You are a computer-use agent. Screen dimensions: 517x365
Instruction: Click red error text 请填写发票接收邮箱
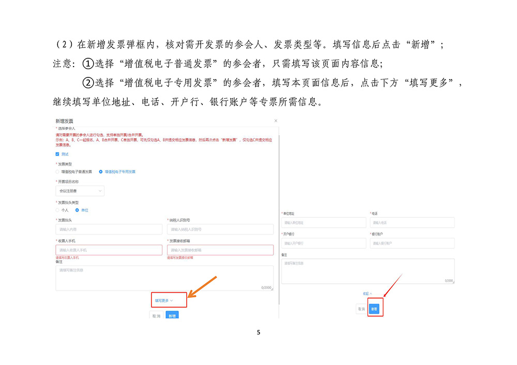[180, 258]
